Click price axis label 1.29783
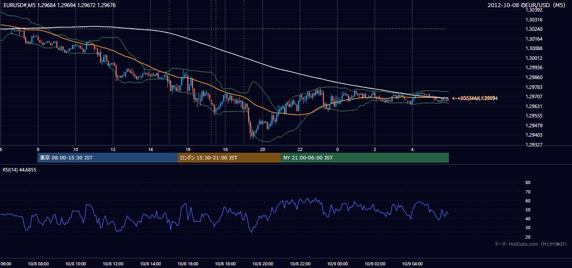Image resolution: width=572 pixels, height=268 pixels. pyautogui.click(x=534, y=87)
